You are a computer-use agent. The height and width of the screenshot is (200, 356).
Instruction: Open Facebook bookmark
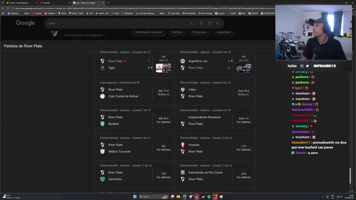[x=13, y=13]
